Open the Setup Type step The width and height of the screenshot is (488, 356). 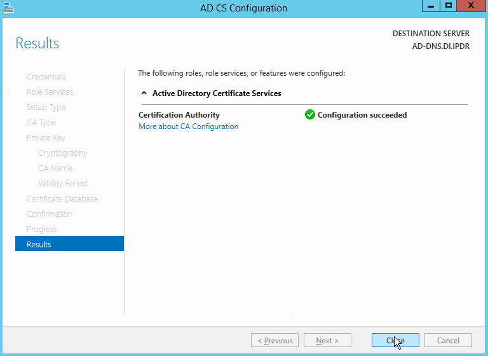point(46,107)
